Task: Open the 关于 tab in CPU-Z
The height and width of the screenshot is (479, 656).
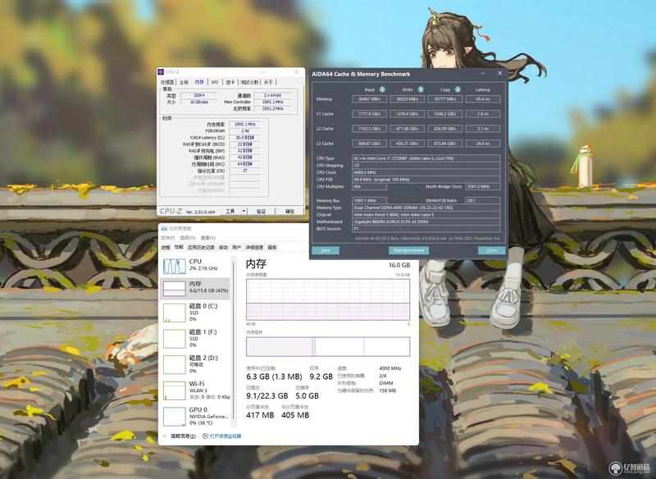Action: 268,82
